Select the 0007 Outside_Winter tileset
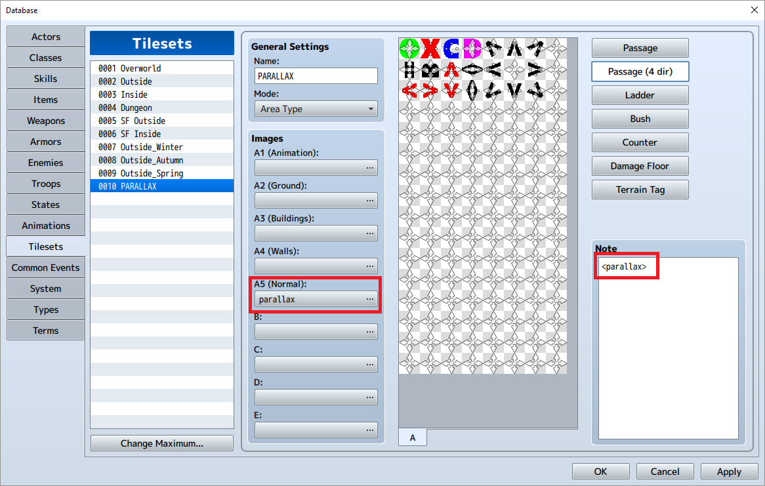The height and width of the screenshot is (486, 765). (x=162, y=147)
